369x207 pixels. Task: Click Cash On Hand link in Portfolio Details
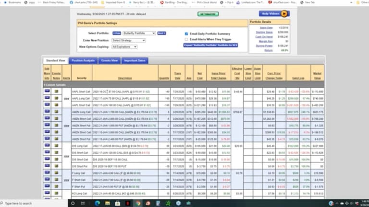(x=264, y=37)
